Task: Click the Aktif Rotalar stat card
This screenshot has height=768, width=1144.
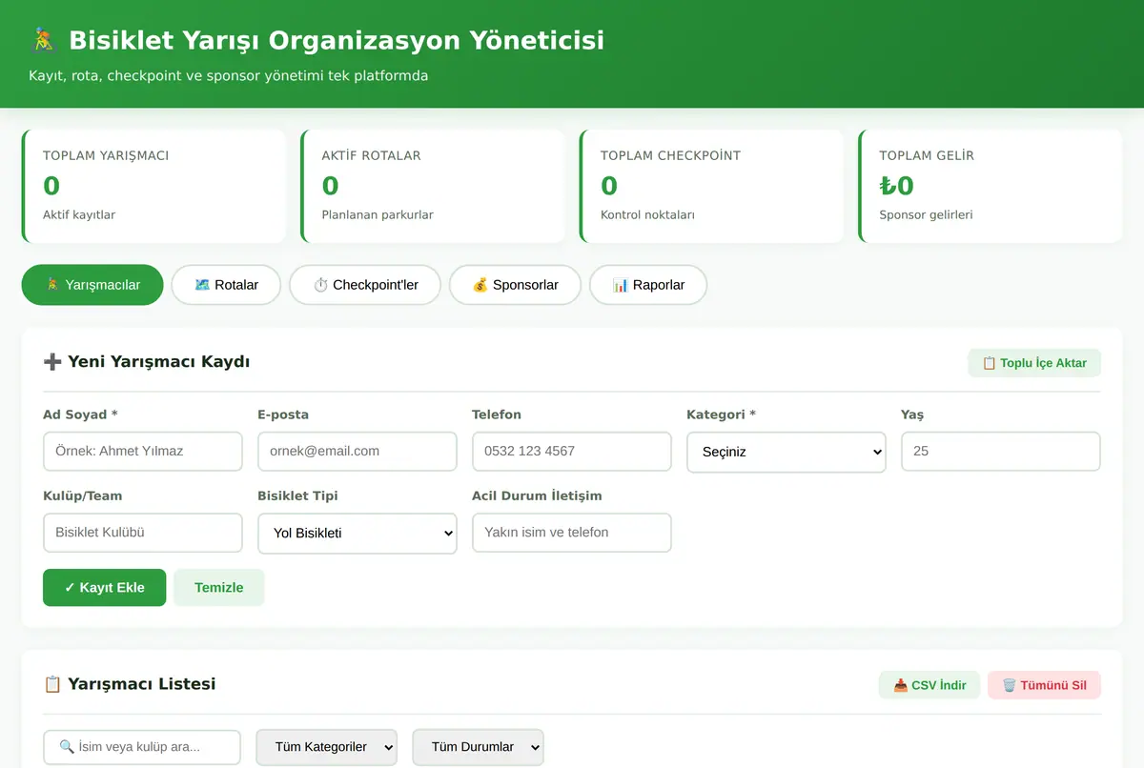Action: pos(433,186)
